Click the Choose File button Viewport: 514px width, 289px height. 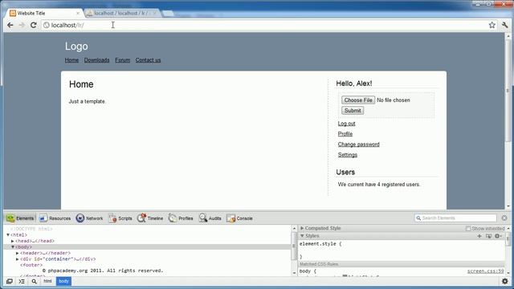point(358,100)
